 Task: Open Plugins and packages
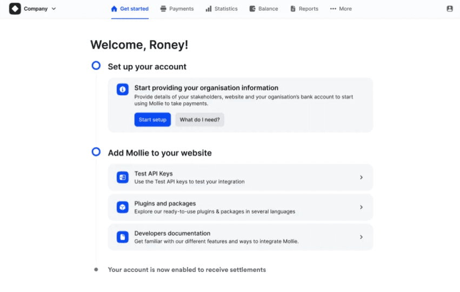click(x=240, y=208)
